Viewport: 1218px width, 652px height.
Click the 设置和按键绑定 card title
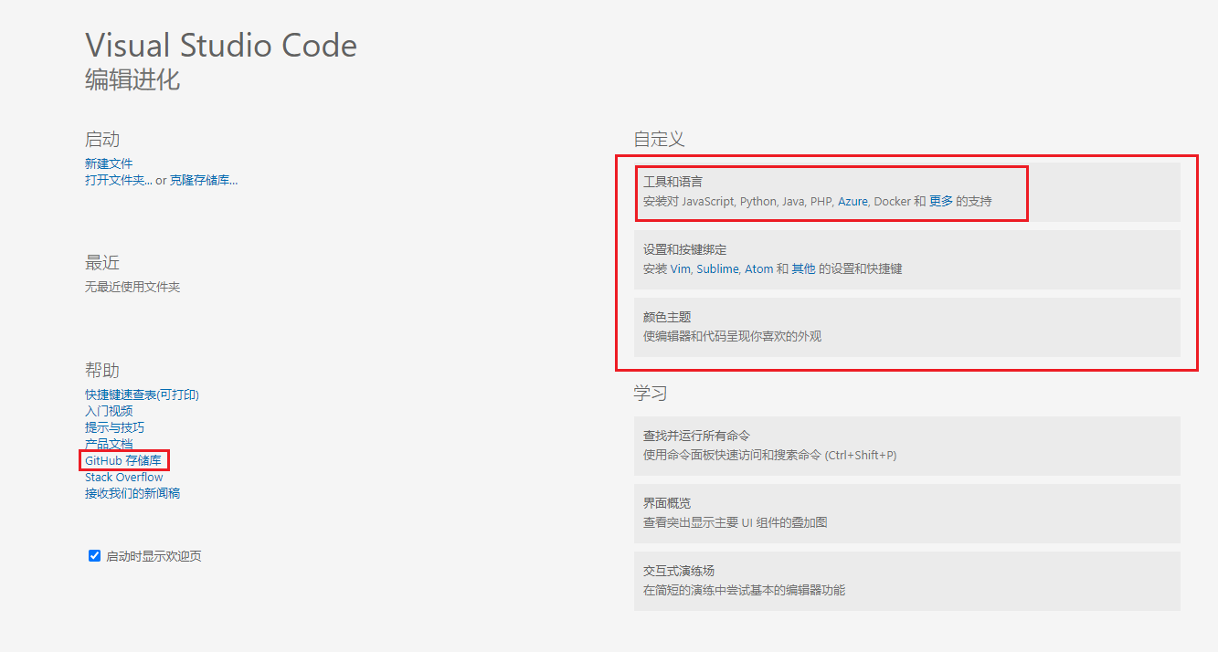tap(684, 249)
